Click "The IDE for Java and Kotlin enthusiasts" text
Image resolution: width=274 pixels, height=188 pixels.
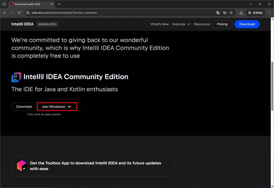click(x=65, y=89)
